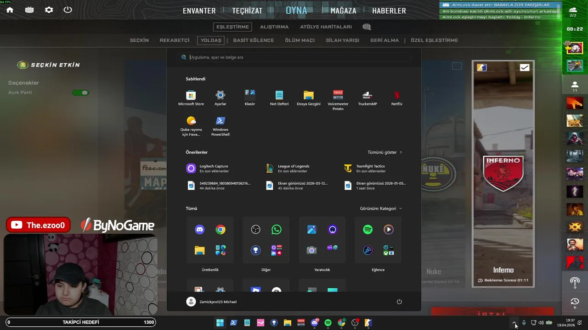The image size is (588, 330).
Task: Open WhatsApp in Diğer category
Action: [277, 230]
